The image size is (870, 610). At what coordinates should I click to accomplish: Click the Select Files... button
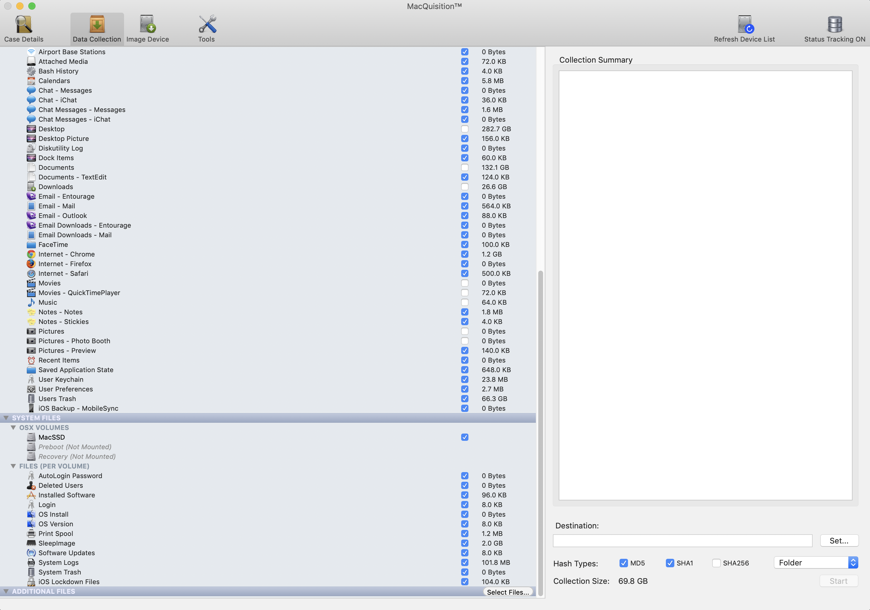(508, 592)
